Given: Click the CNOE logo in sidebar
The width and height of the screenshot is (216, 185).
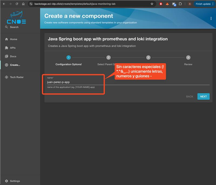Looking at the screenshot, I should click(16, 18).
